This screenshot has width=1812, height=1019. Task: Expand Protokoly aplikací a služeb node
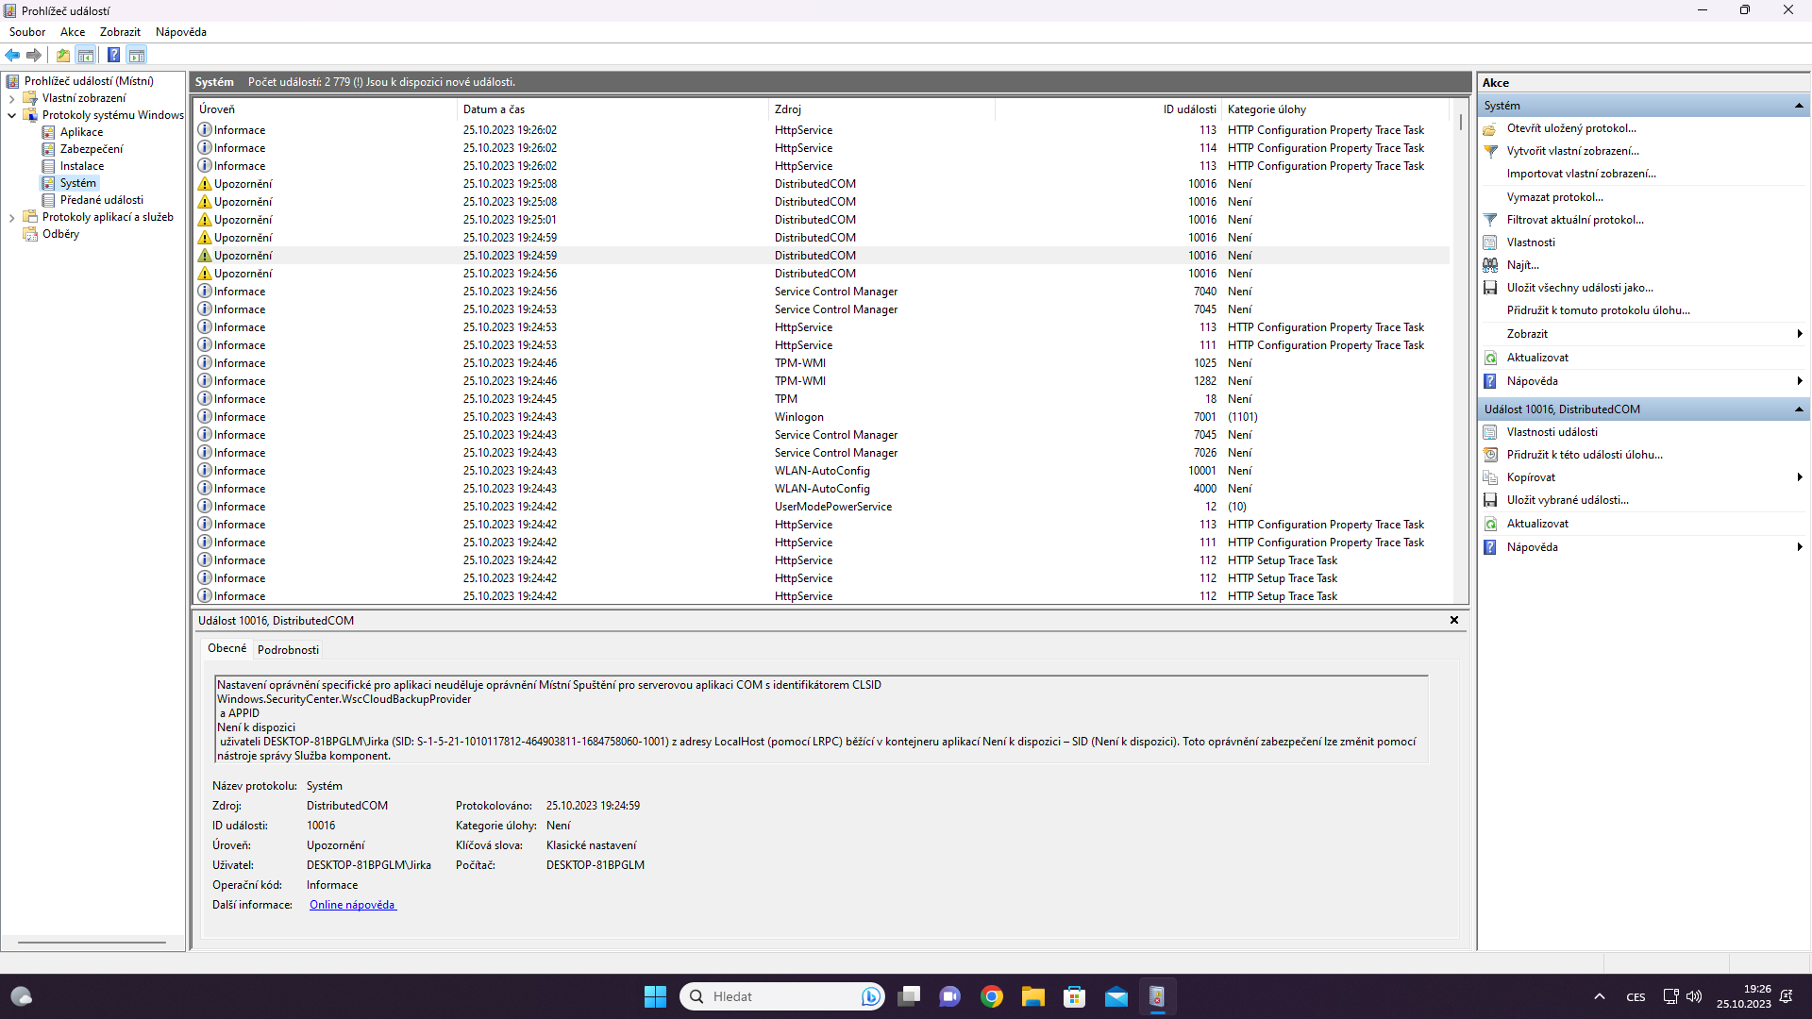point(11,217)
